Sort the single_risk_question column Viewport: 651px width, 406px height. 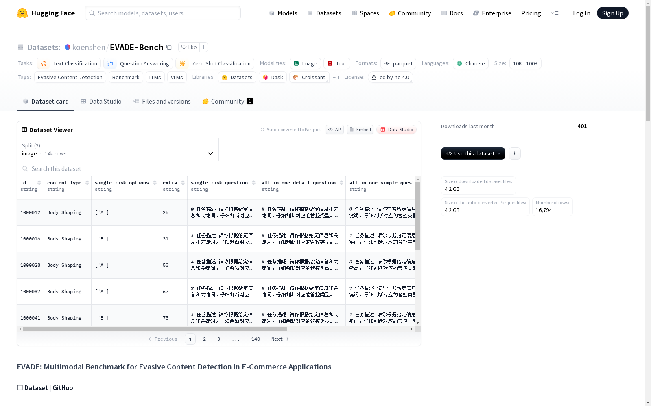[x=253, y=183]
